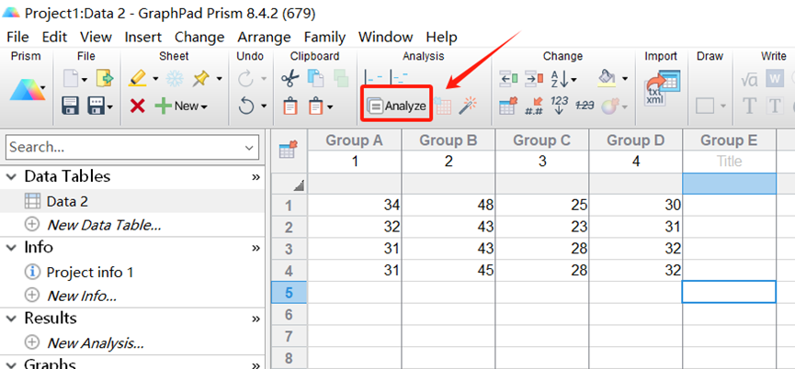This screenshot has width=795, height=369.
Task: Save the project with floppy disk icon
Action: [x=70, y=106]
